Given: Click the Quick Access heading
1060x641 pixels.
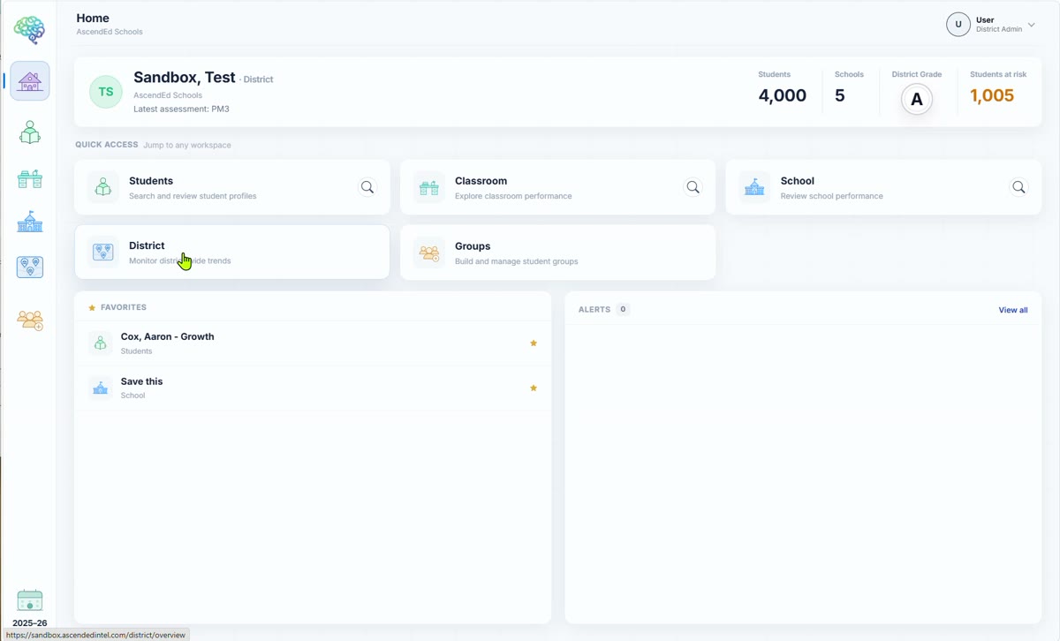Looking at the screenshot, I should [107, 145].
